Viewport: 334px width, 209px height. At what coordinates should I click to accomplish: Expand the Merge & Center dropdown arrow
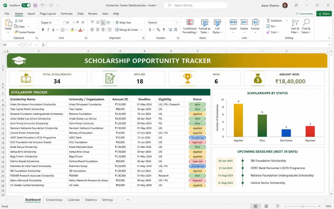(141, 30)
